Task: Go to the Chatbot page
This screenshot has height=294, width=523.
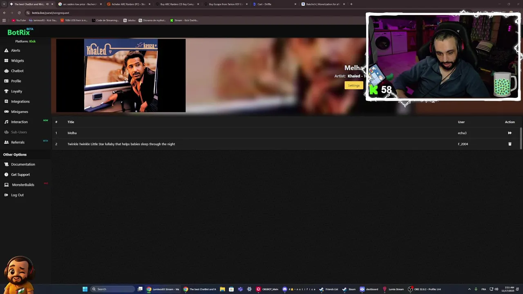Action: tap(17, 71)
